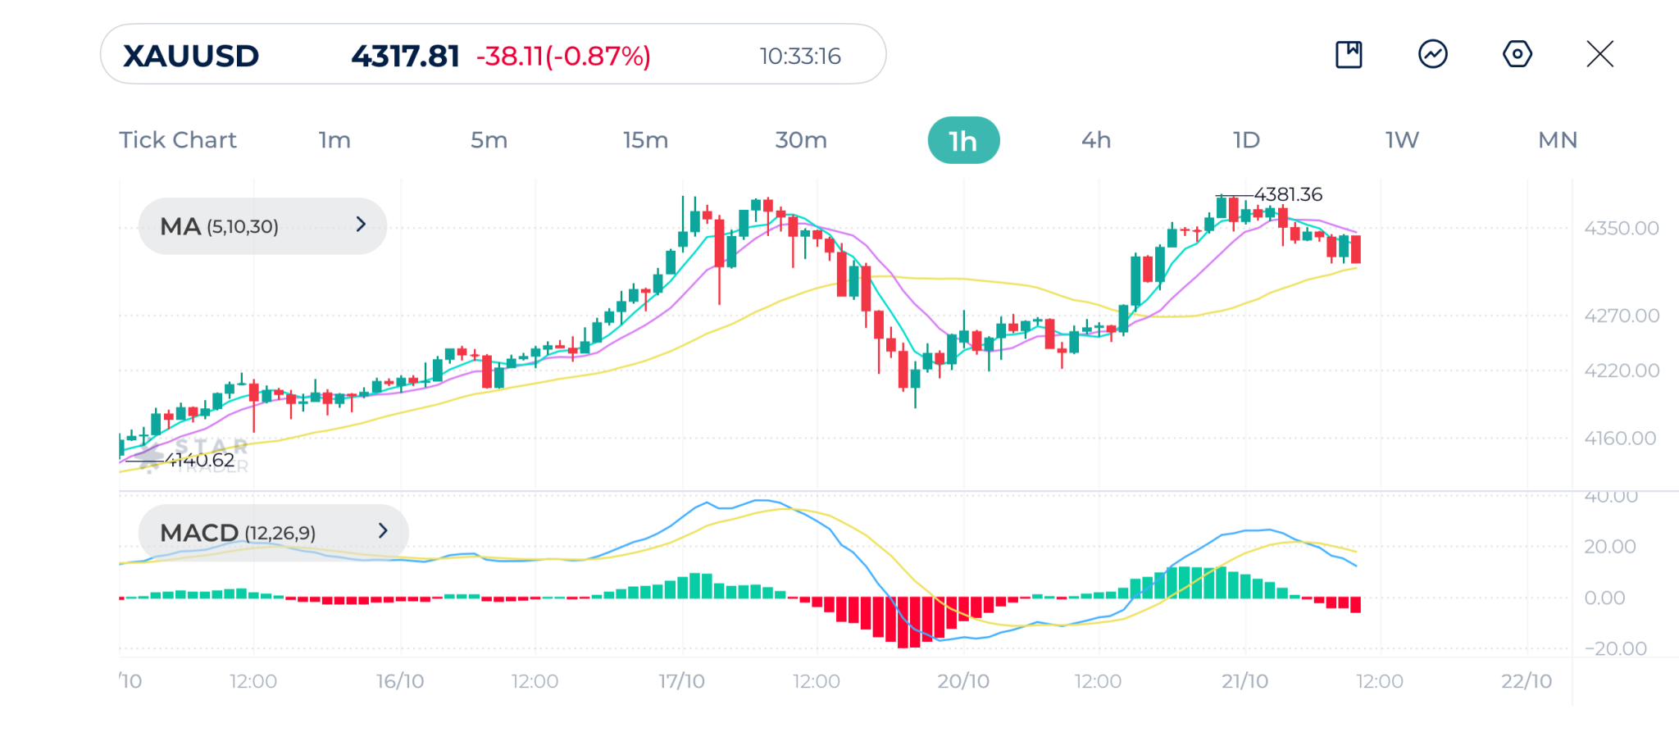Open chart settings hexagon icon
Viewport: 1679px width, 741px height.
[1517, 55]
